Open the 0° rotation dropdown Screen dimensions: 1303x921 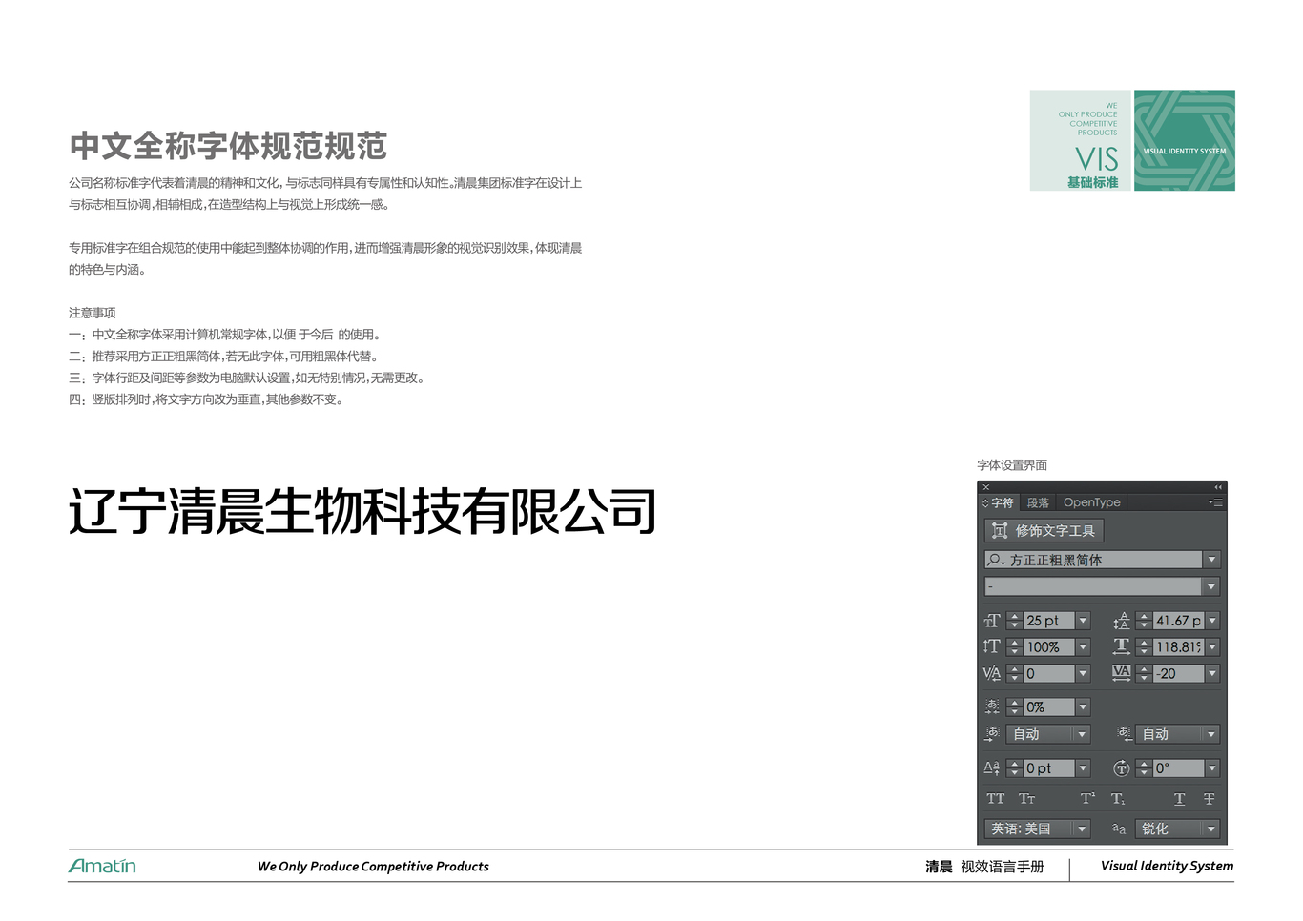(x=1212, y=767)
